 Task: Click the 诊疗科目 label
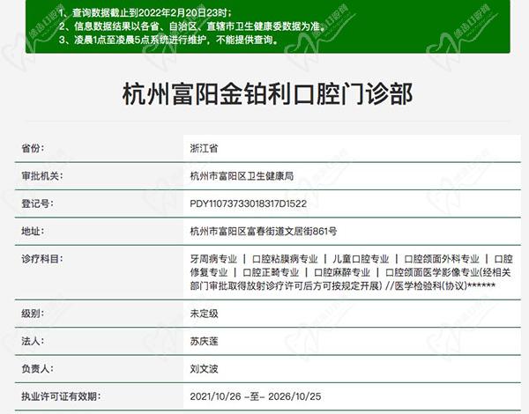pos(41,259)
